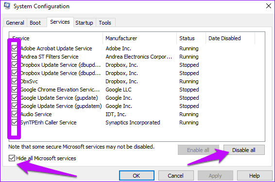Click Running status of SynTPEnh Caller Service
Viewport: 275px width, 182px height.
(189, 122)
